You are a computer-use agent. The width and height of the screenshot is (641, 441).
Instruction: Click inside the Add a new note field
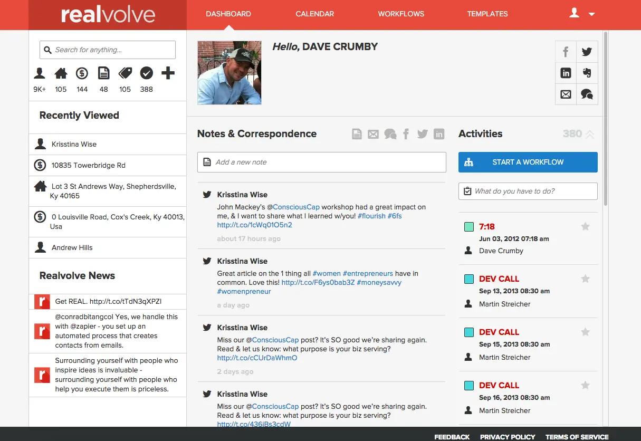point(322,162)
